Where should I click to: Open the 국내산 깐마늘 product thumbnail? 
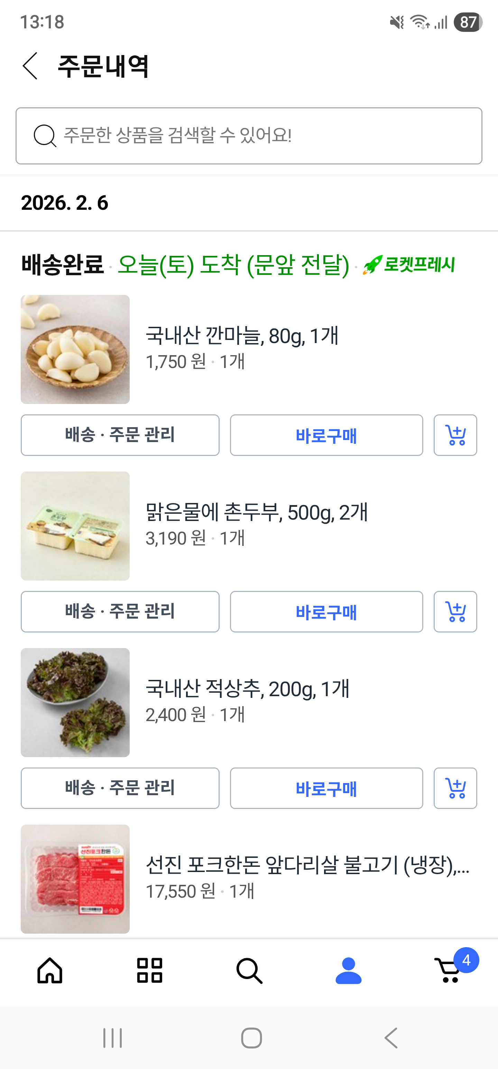coord(75,349)
